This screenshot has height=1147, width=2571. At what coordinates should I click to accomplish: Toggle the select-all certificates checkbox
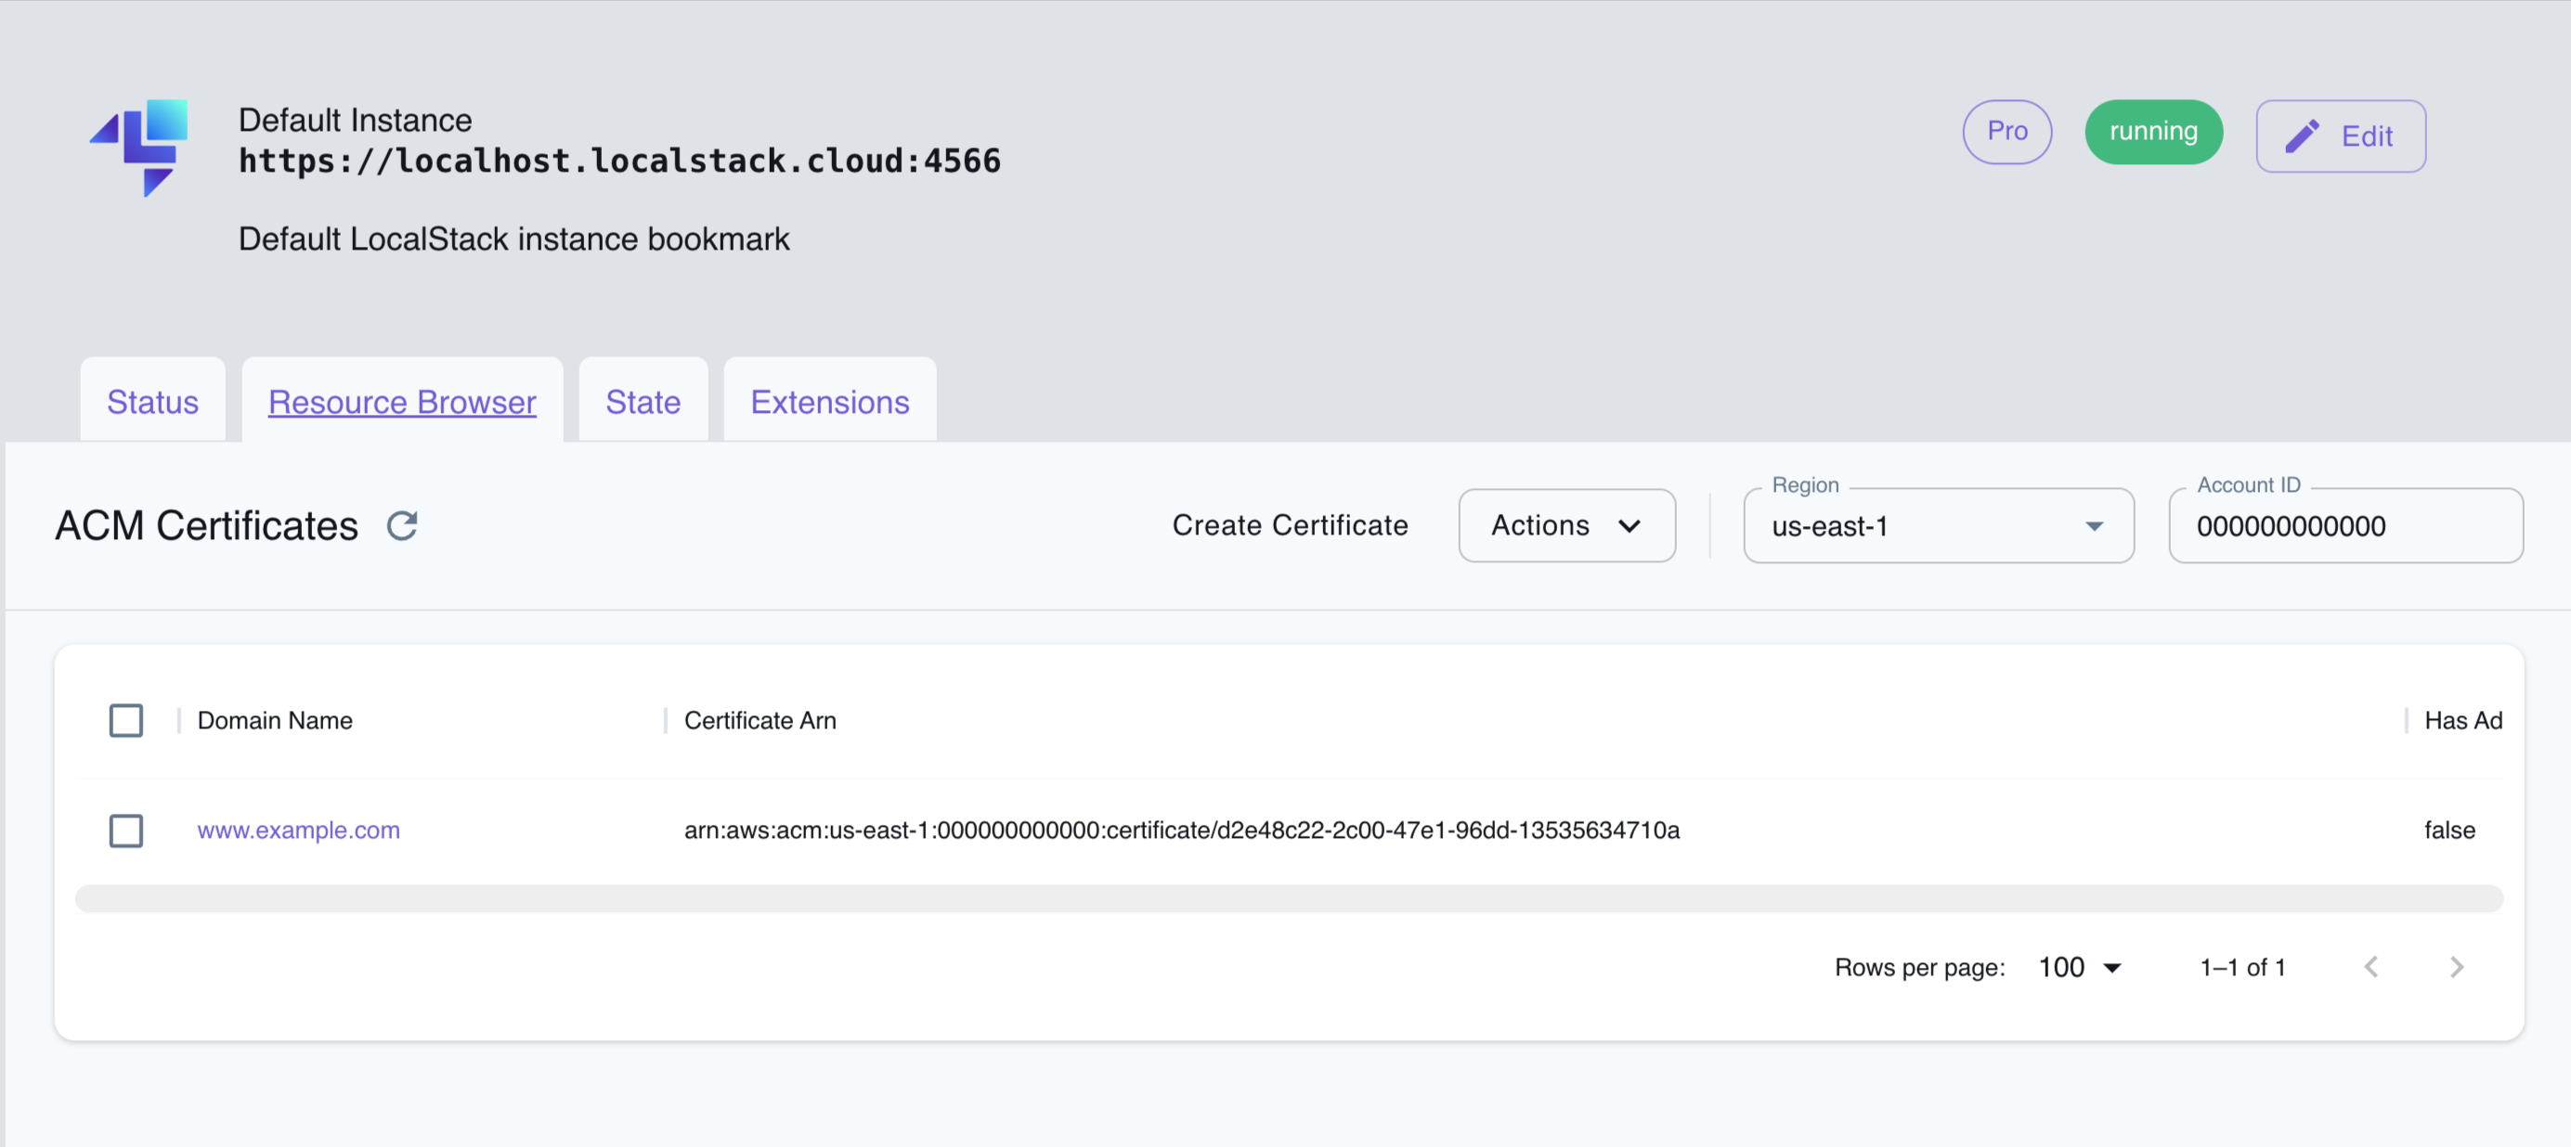125,720
